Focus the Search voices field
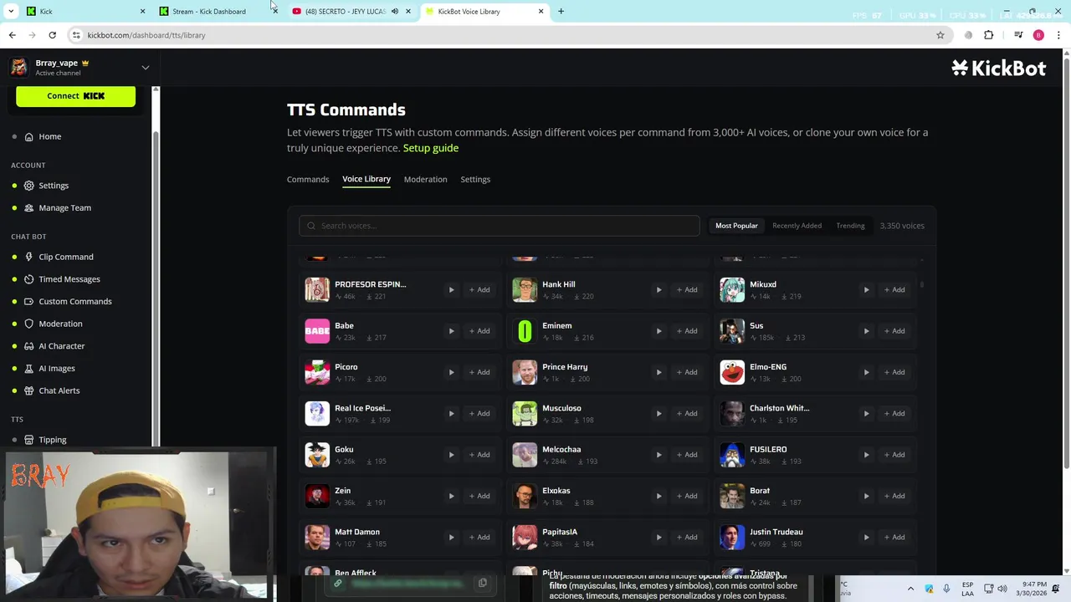Viewport: 1071px width, 602px height. (x=500, y=226)
